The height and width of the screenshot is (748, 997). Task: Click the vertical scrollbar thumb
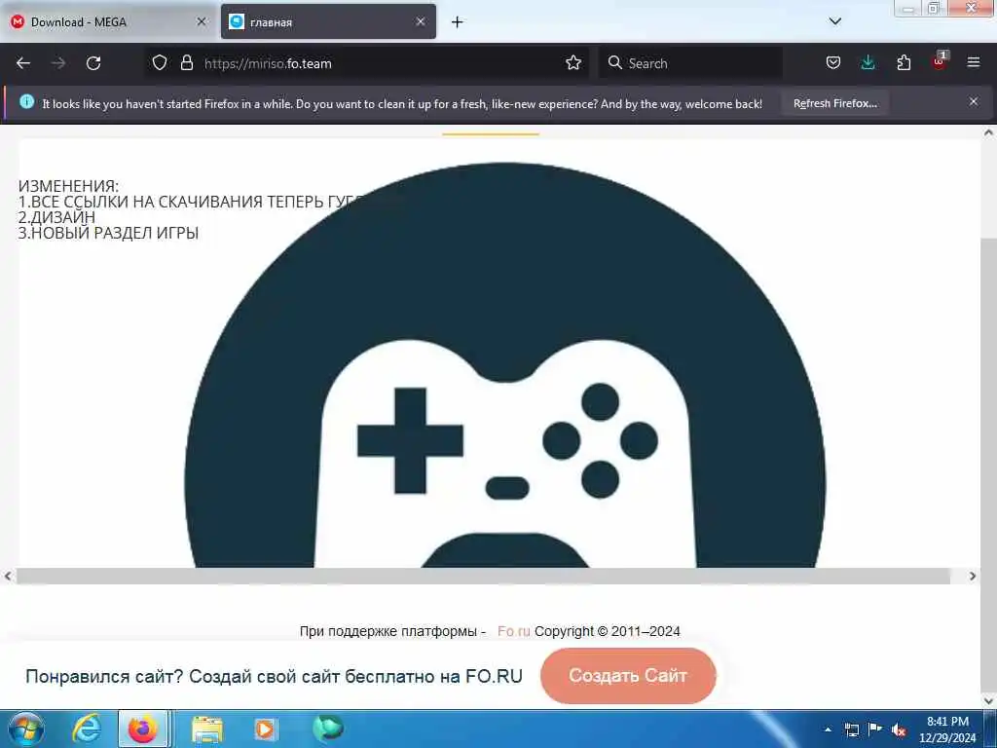989,465
